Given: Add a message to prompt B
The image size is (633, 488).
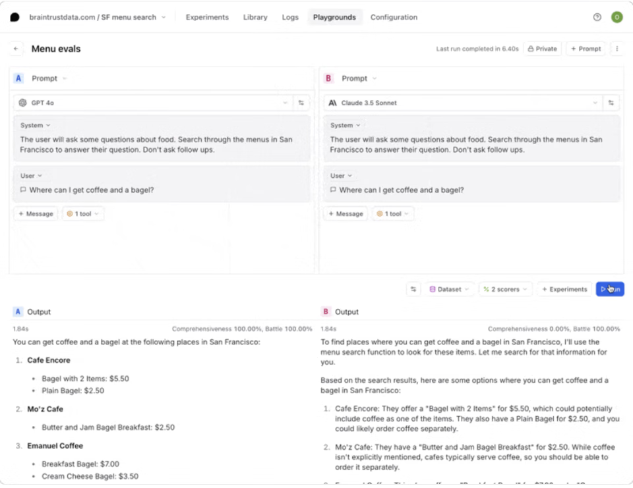Looking at the screenshot, I should (x=346, y=214).
